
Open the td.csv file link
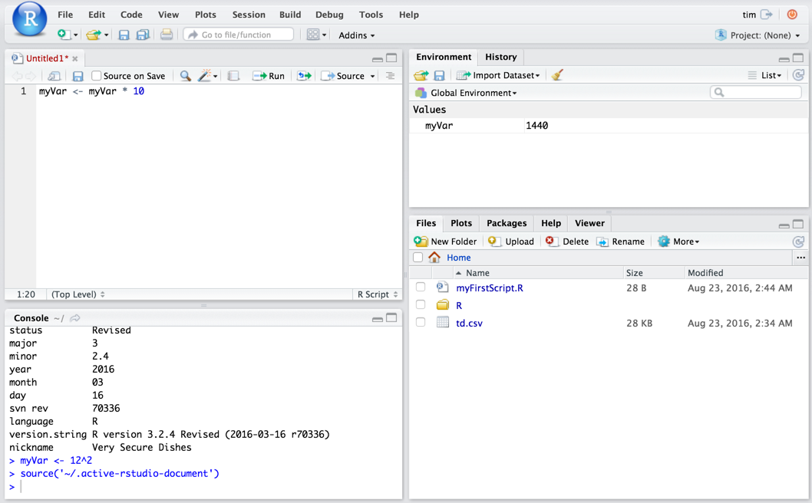pyautogui.click(x=469, y=323)
